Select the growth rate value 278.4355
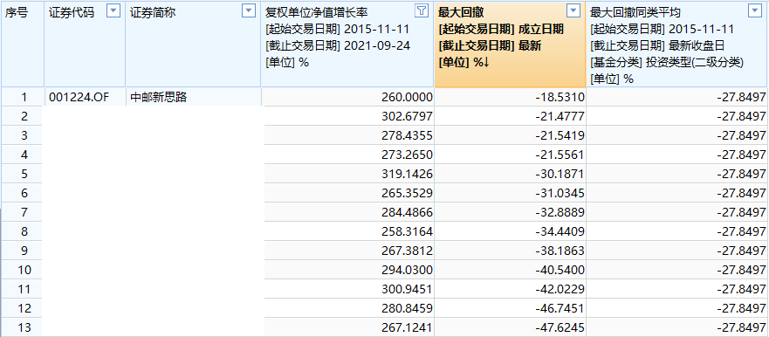This screenshot has height=337, width=769. click(x=407, y=136)
